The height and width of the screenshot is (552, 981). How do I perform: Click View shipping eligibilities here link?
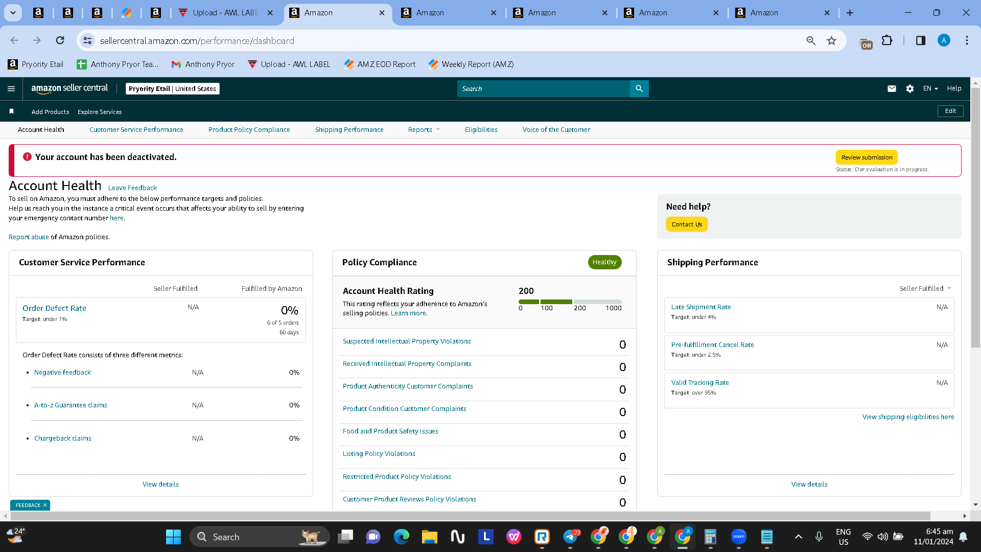pos(908,417)
